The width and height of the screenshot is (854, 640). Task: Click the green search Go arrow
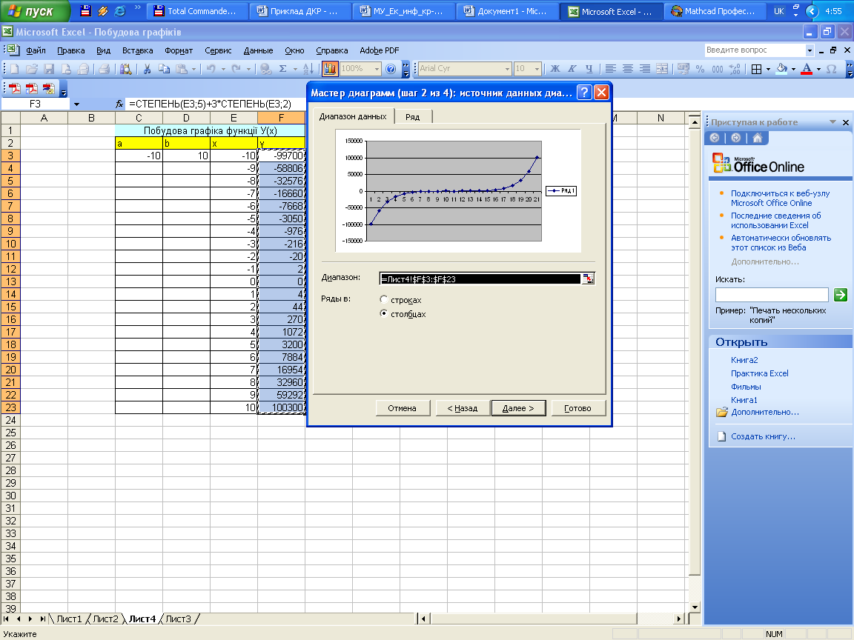point(841,295)
